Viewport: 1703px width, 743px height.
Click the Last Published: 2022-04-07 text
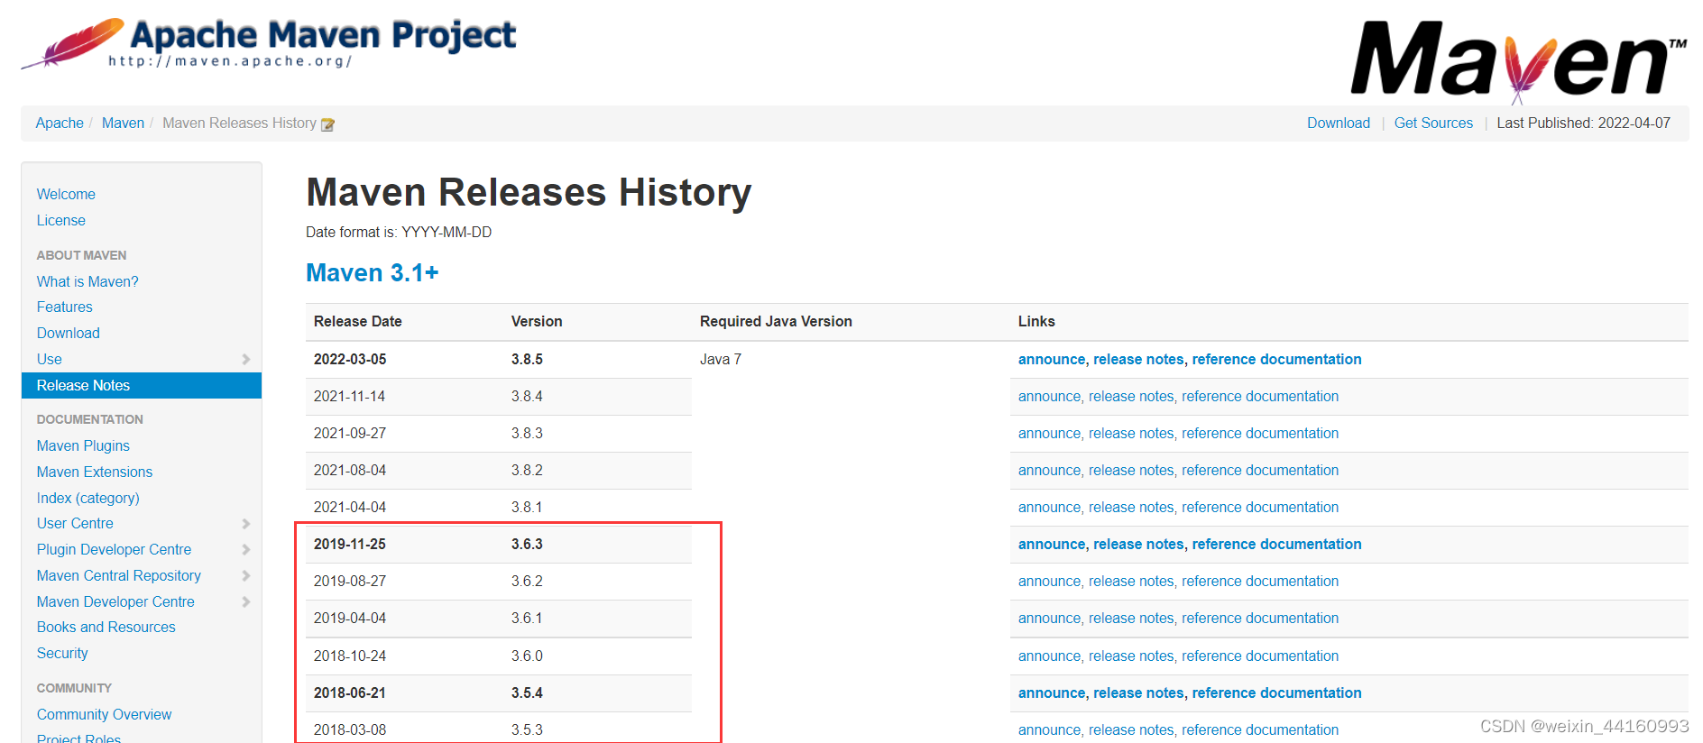pyautogui.click(x=1584, y=123)
